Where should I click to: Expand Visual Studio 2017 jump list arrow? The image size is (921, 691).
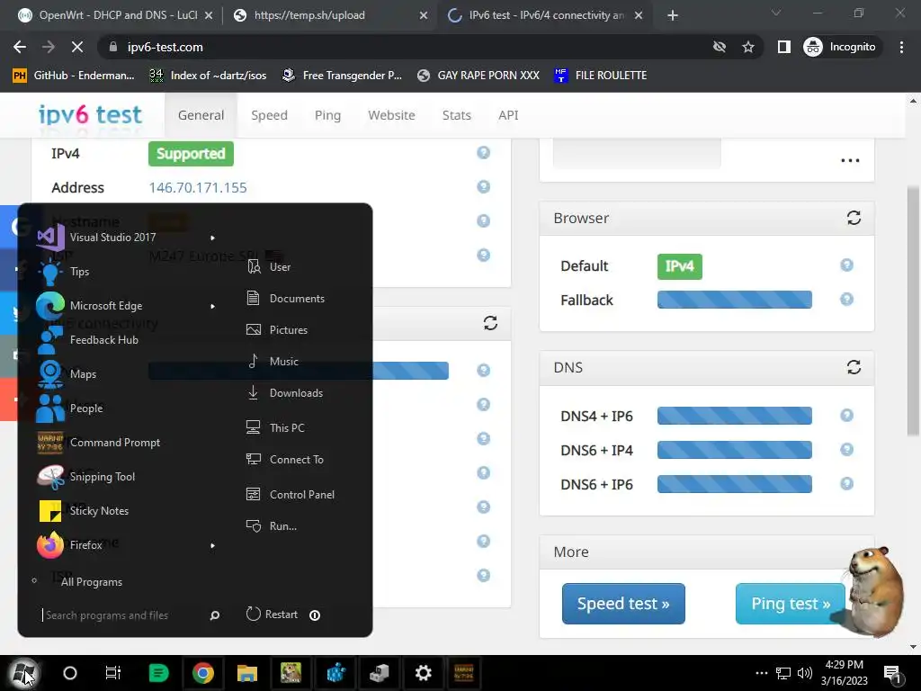pyautogui.click(x=212, y=238)
